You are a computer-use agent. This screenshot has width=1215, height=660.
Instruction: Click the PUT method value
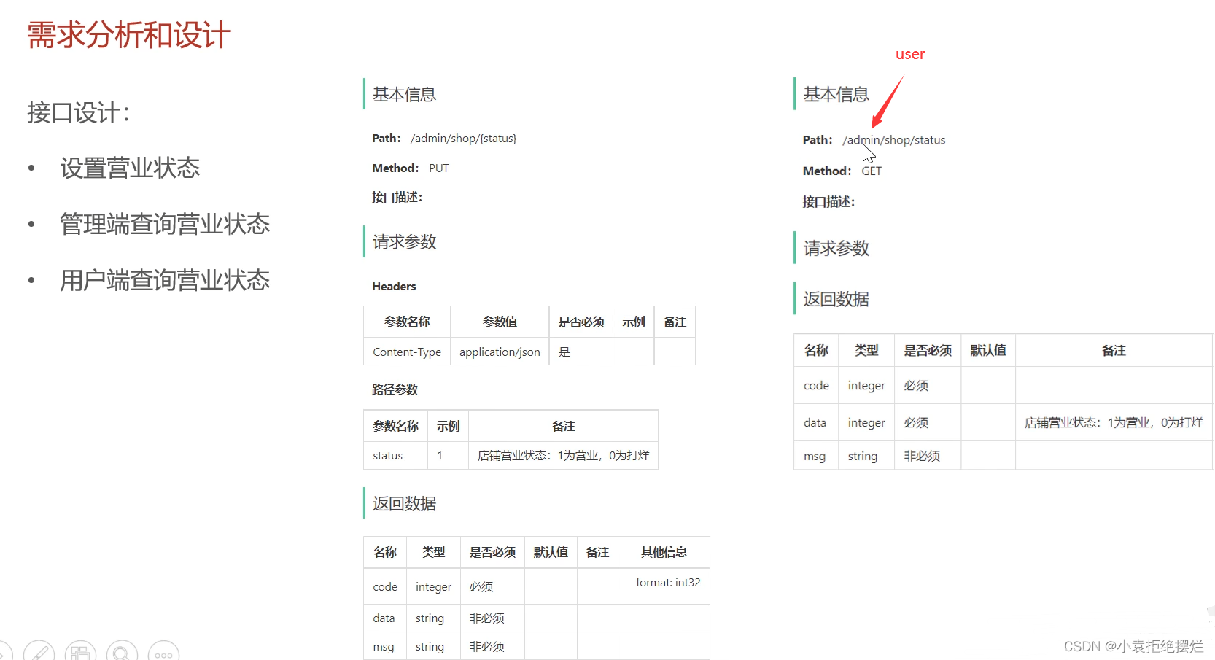point(439,168)
